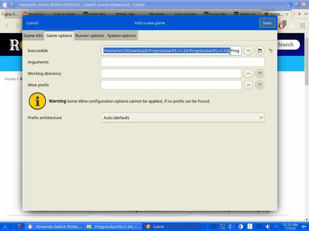Viewport: 309px width, 231px height.
Task: Cancel adding the new game
Action: 32,23
